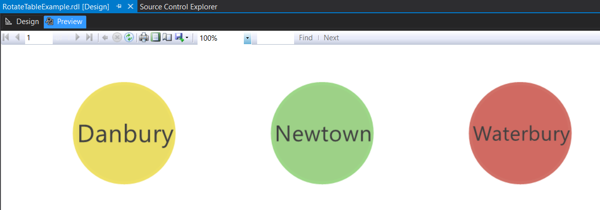Viewport: 600px width, 210px height.
Task: Jump to the last page
Action: tap(89, 38)
